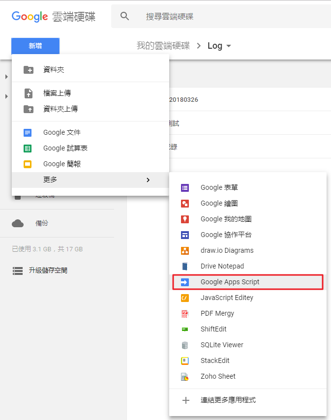Select the 更多 menu label
The width and height of the screenshot is (331, 420).
tap(50, 180)
